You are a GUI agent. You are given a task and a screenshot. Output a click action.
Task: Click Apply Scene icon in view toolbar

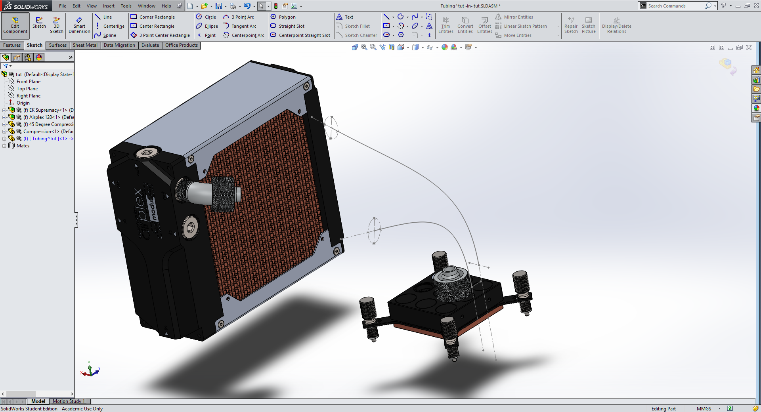point(454,48)
